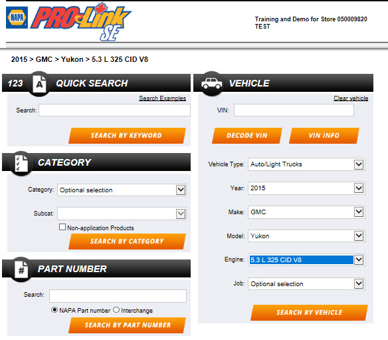This screenshot has width=388, height=340.
Task: Expand the Year dropdown showing 2015
Action: (x=306, y=188)
